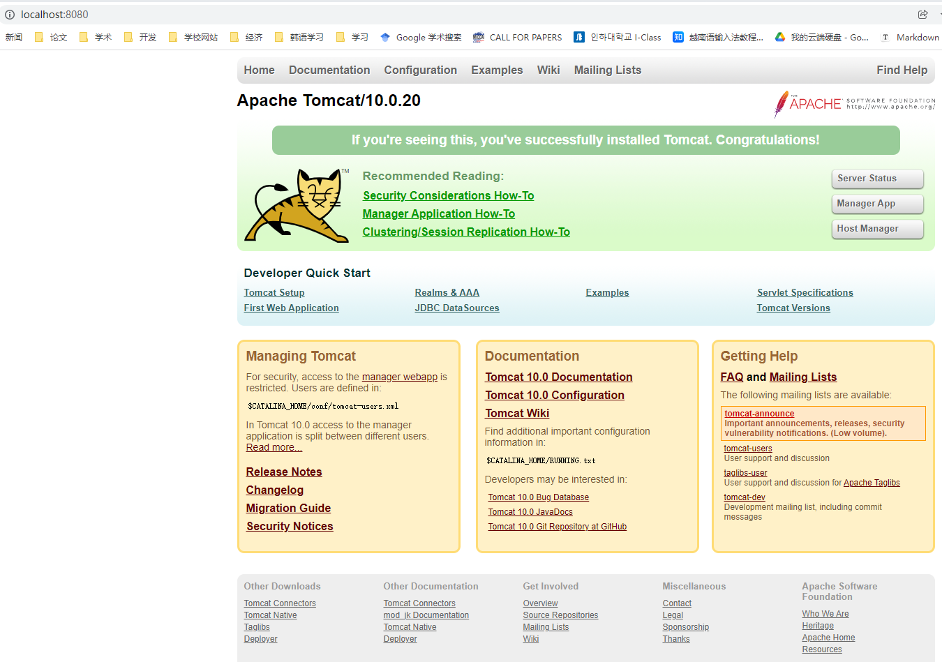Image resolution: width=942 pixels, height=662 pixels.
Task: Open the JDBC DataSources link
Action: [x=457, y=308]
